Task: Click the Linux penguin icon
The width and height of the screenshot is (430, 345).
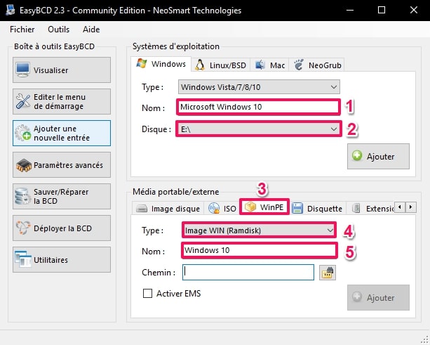Action: pos(200,65)
